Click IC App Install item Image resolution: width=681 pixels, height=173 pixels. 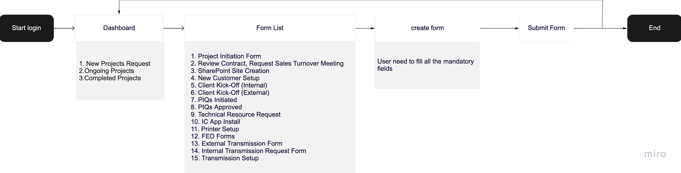pos(216,122)
